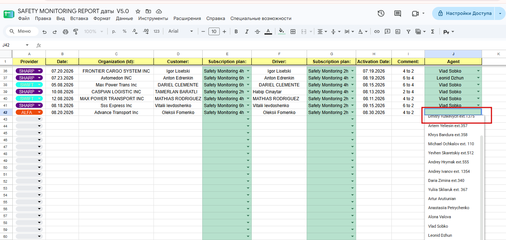Open the Формат menu

(102, 19)
